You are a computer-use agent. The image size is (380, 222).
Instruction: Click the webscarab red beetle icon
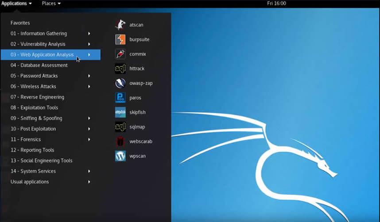[x=120, y=142]
